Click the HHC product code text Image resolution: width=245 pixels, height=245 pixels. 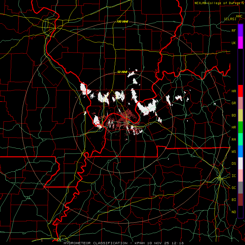click(239, 16)
